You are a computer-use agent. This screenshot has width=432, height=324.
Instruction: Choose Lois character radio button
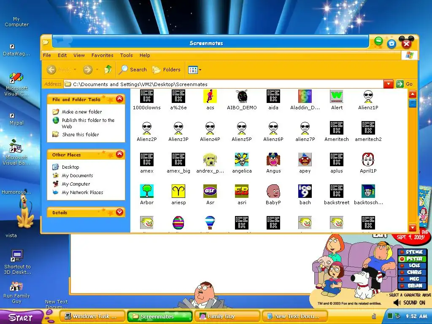pos(402,266)
